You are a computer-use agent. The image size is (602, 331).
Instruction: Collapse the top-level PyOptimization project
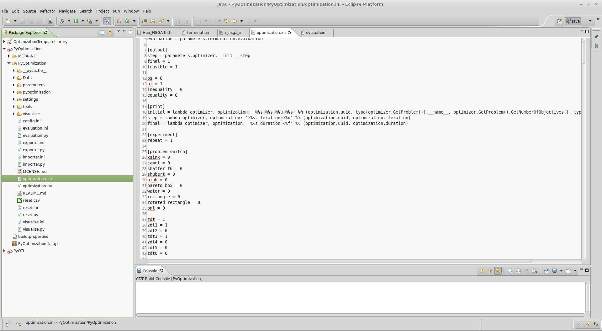tap(4, 49)
